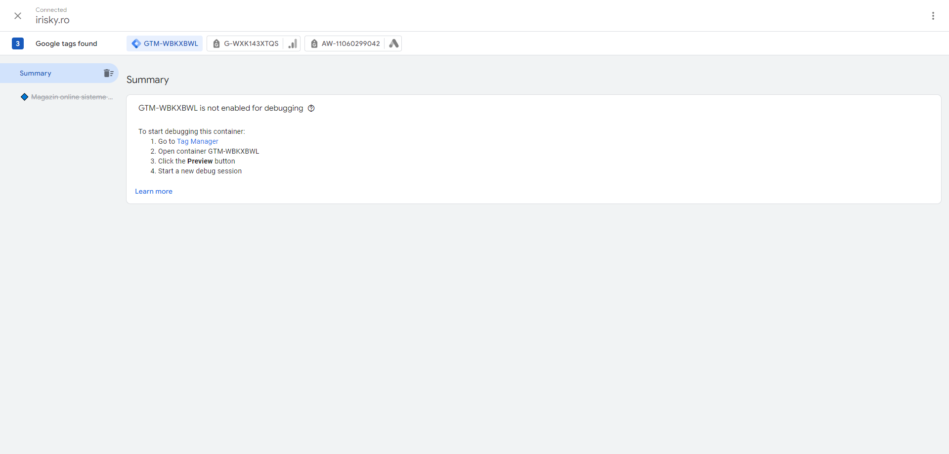Click the Google Tag Manager diamond icon
This screenshot has width=949, height=454.
[136, 43]
